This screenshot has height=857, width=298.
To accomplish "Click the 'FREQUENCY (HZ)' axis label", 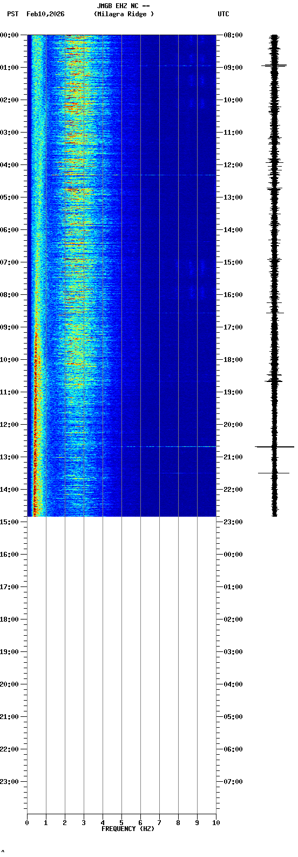I will pyautogui.click(x=128, y=829).
